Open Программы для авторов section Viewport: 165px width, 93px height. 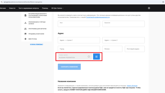(x=37, y=29)
